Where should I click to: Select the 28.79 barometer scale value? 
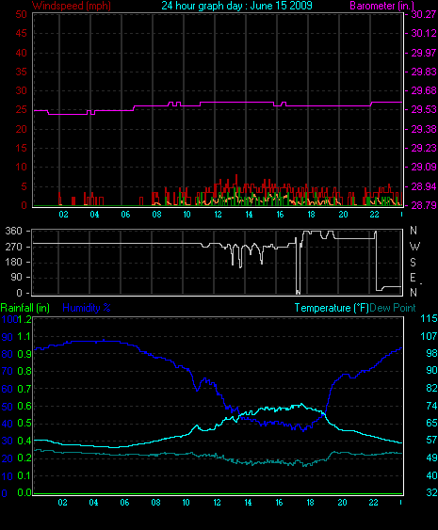[x=424, y=205]
